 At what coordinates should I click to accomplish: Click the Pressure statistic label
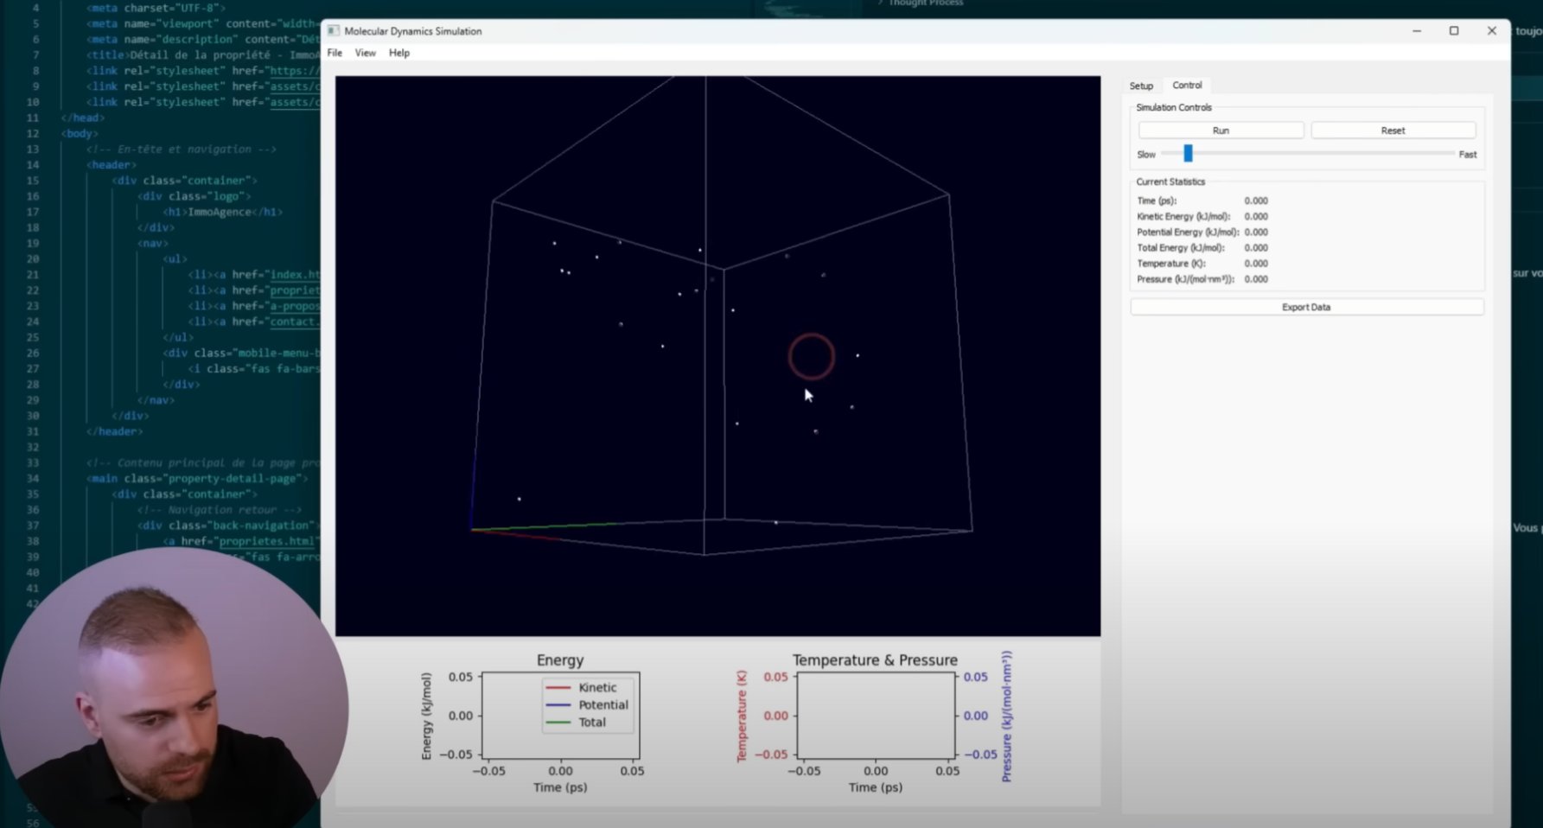click(x=1185, y=279)
